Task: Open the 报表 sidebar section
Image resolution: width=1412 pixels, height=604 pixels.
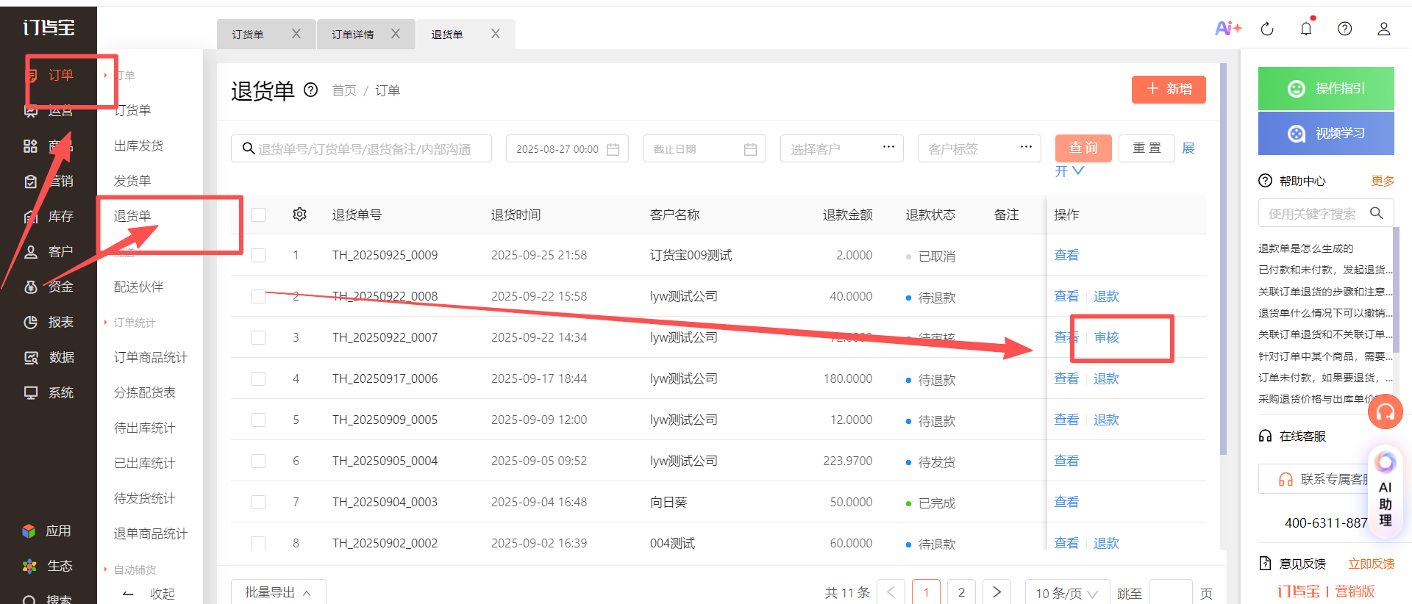Action: (x=49, y=322)
